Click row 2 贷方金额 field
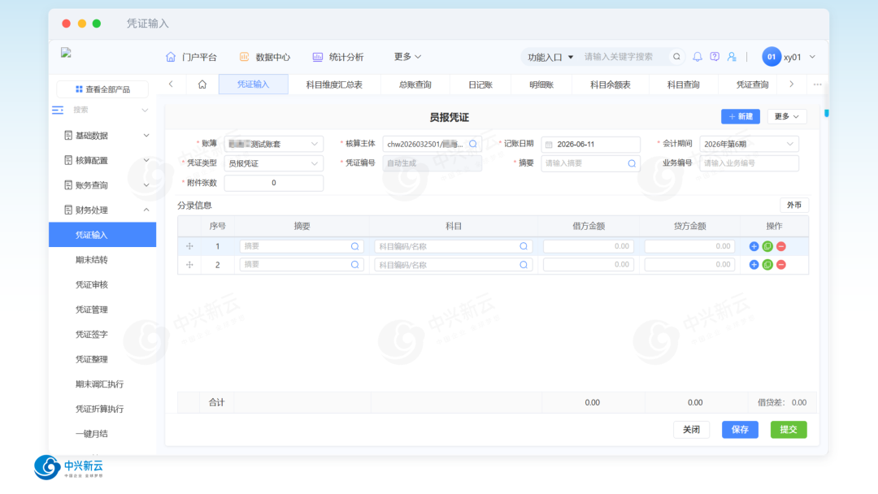This screenshot has height=494, width=878. 689,265
